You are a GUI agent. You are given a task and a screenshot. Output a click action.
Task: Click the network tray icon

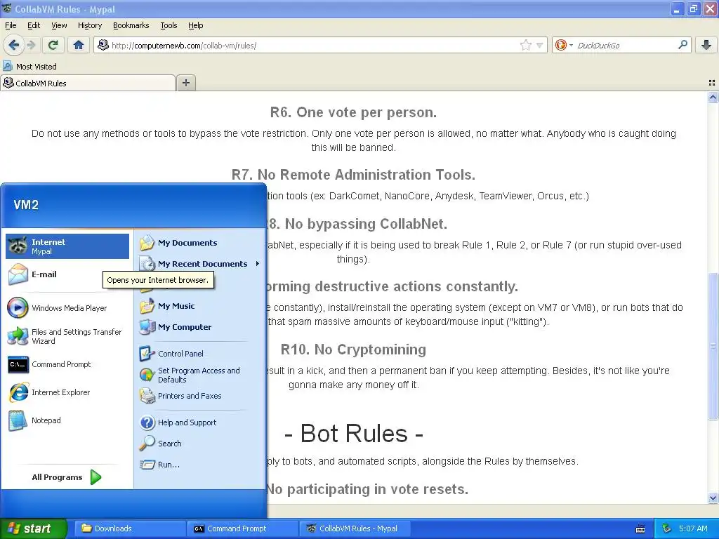click(x=667, y=528)
